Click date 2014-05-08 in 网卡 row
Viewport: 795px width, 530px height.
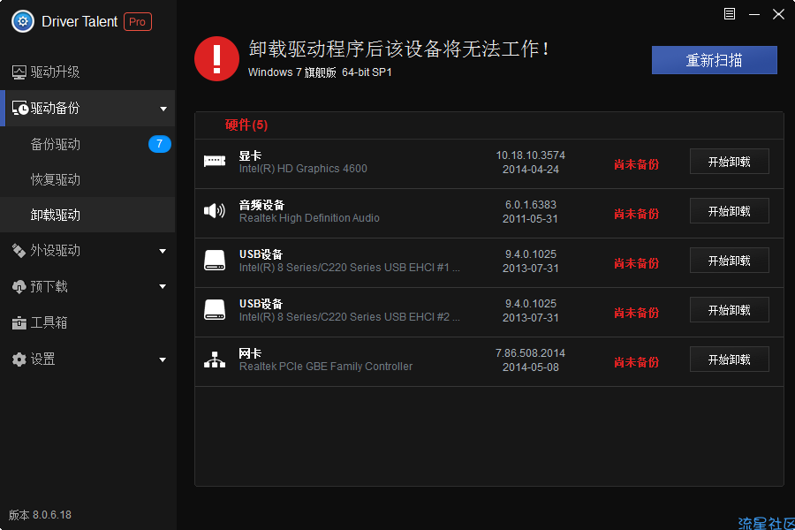click(530, 367)
